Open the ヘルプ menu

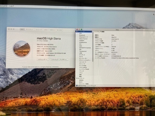click(12, 6)
